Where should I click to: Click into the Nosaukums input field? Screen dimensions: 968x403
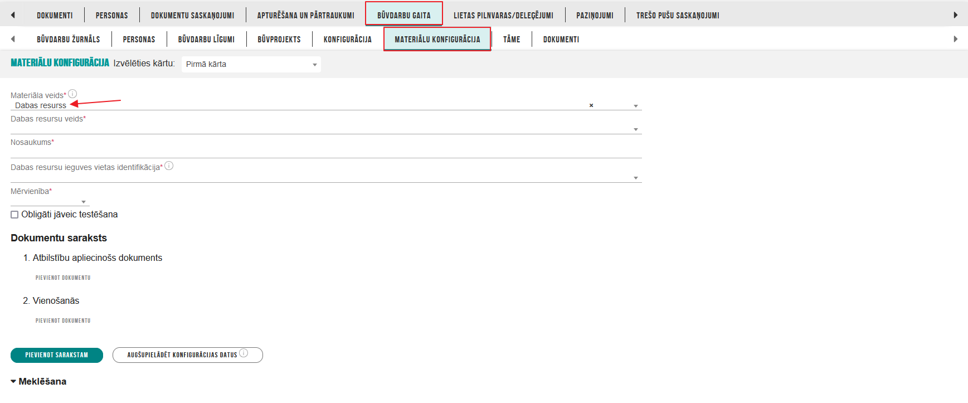(326, 153)
